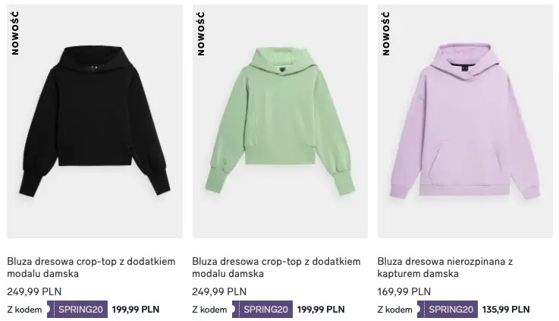Click 249,99 PLN price of green hoodie

[x=219, y=291]
